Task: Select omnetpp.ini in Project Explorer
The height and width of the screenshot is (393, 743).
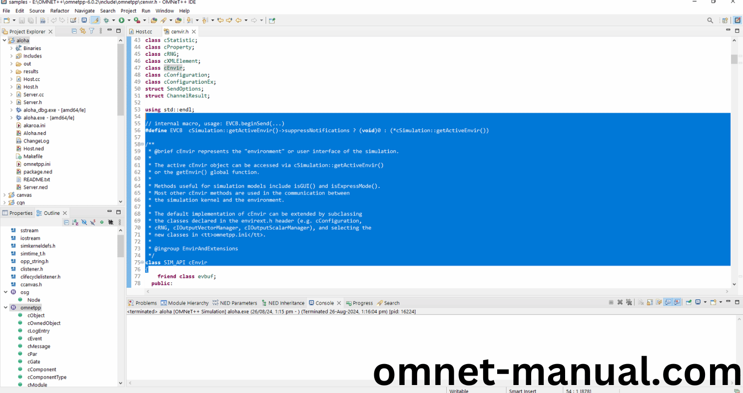Action: coord(36,164)
